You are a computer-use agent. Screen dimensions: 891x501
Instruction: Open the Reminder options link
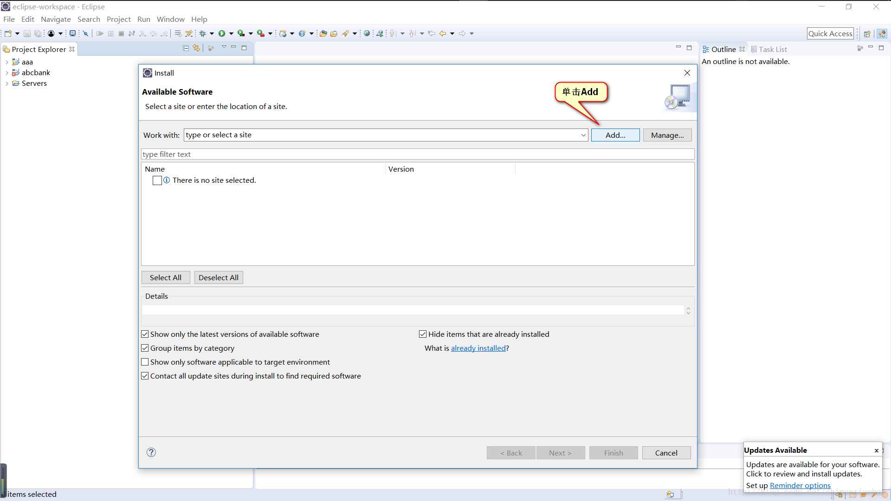pyautogui.click(x=800, y=485)
